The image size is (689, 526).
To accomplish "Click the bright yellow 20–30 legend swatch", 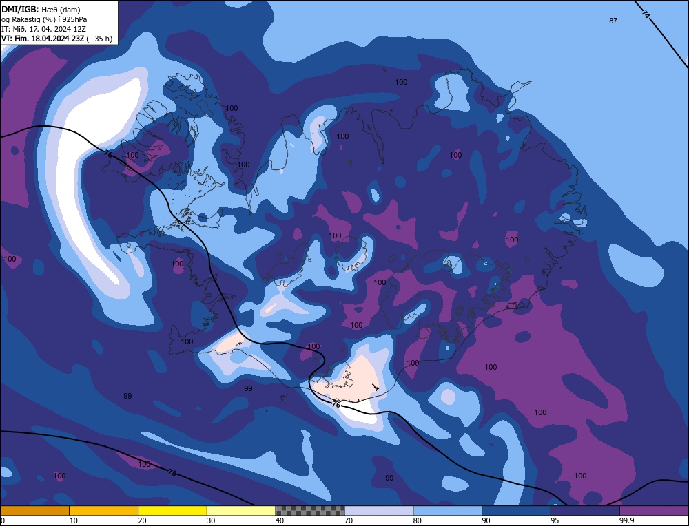I will 172,510.
